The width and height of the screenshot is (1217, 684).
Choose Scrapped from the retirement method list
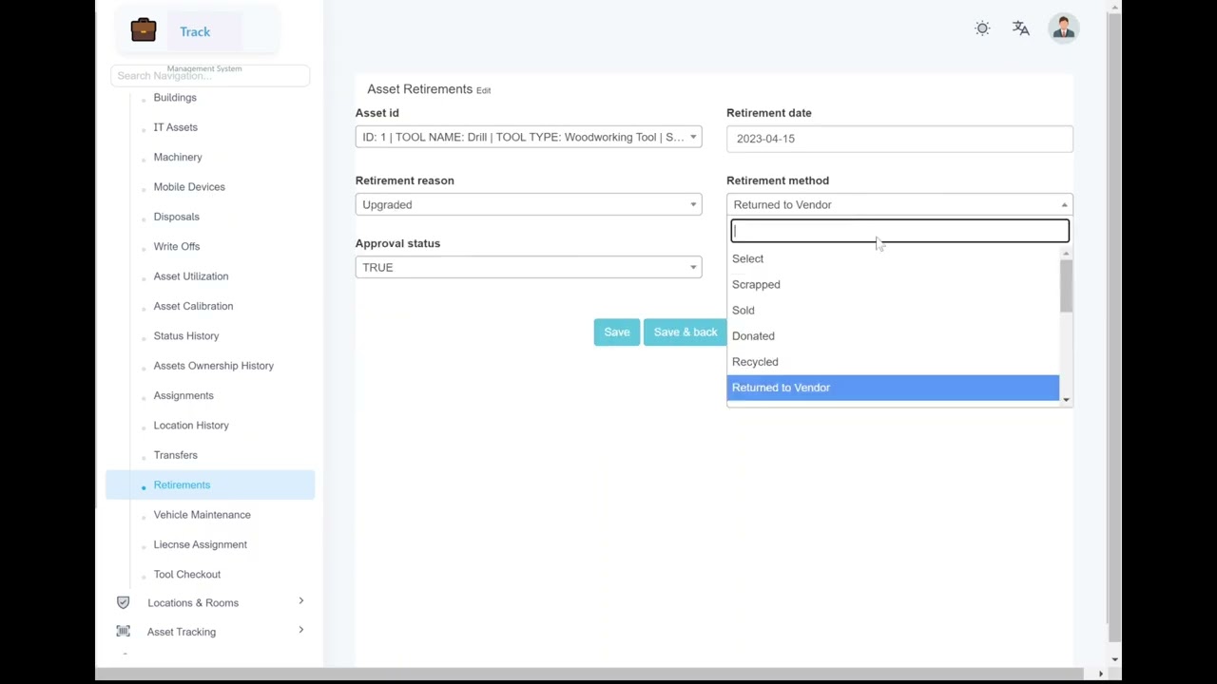click(x=756, y=285)
